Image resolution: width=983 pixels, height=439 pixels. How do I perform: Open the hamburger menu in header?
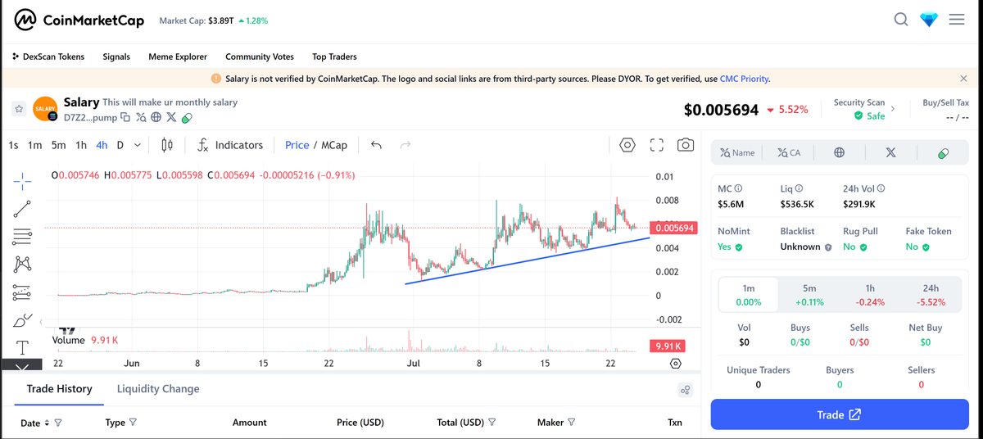pos(957,20)
